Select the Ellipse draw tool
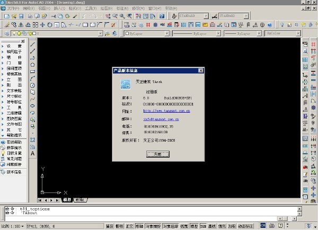This screenshot has width=318, height=230. (33, 106)
